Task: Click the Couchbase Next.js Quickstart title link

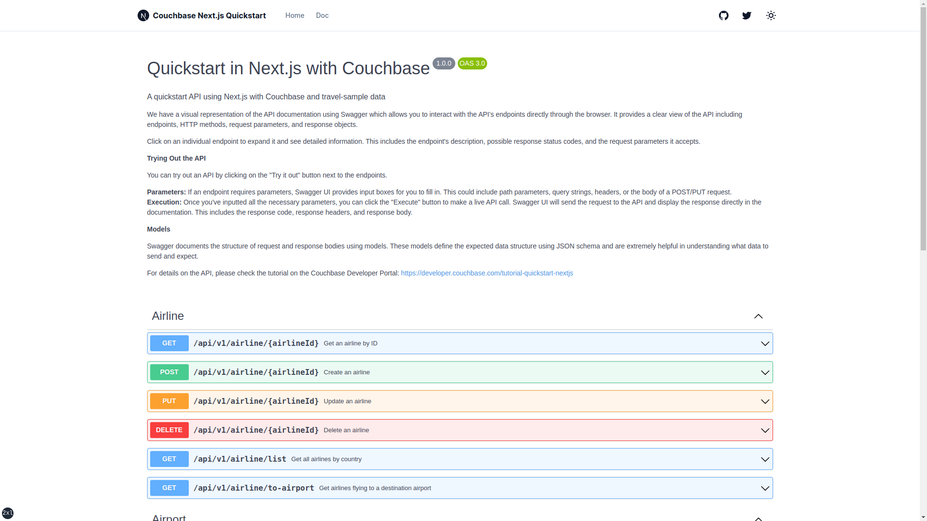Action: (209, 15)
